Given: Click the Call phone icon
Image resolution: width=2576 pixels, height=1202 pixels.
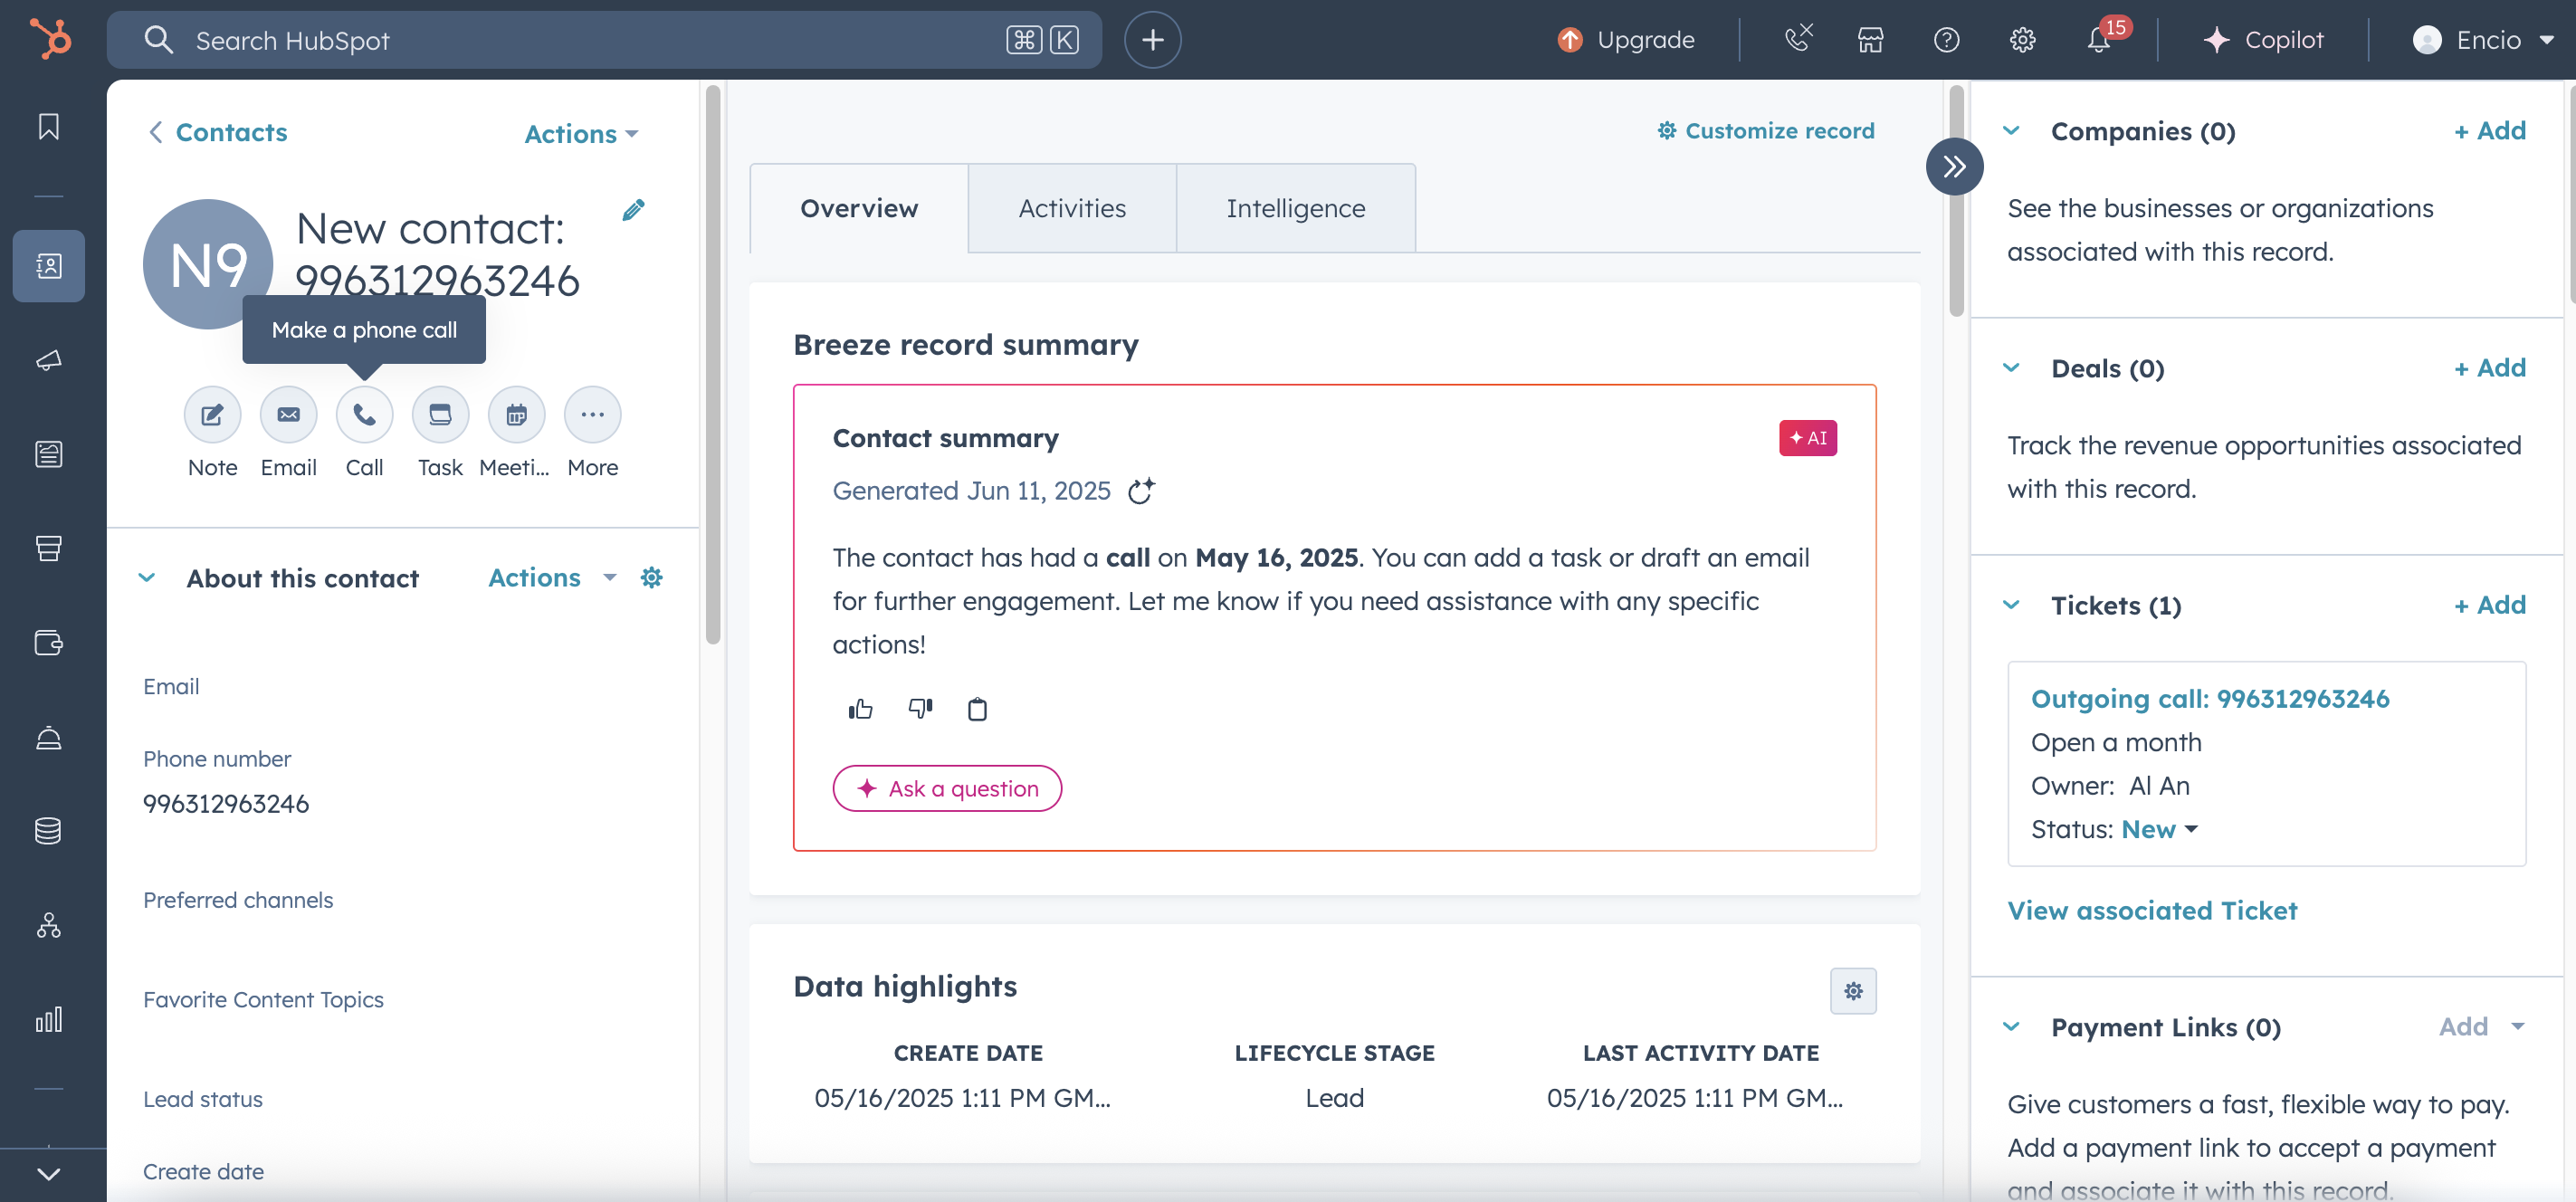Looking at the screenshot, I should pos(364,414).
